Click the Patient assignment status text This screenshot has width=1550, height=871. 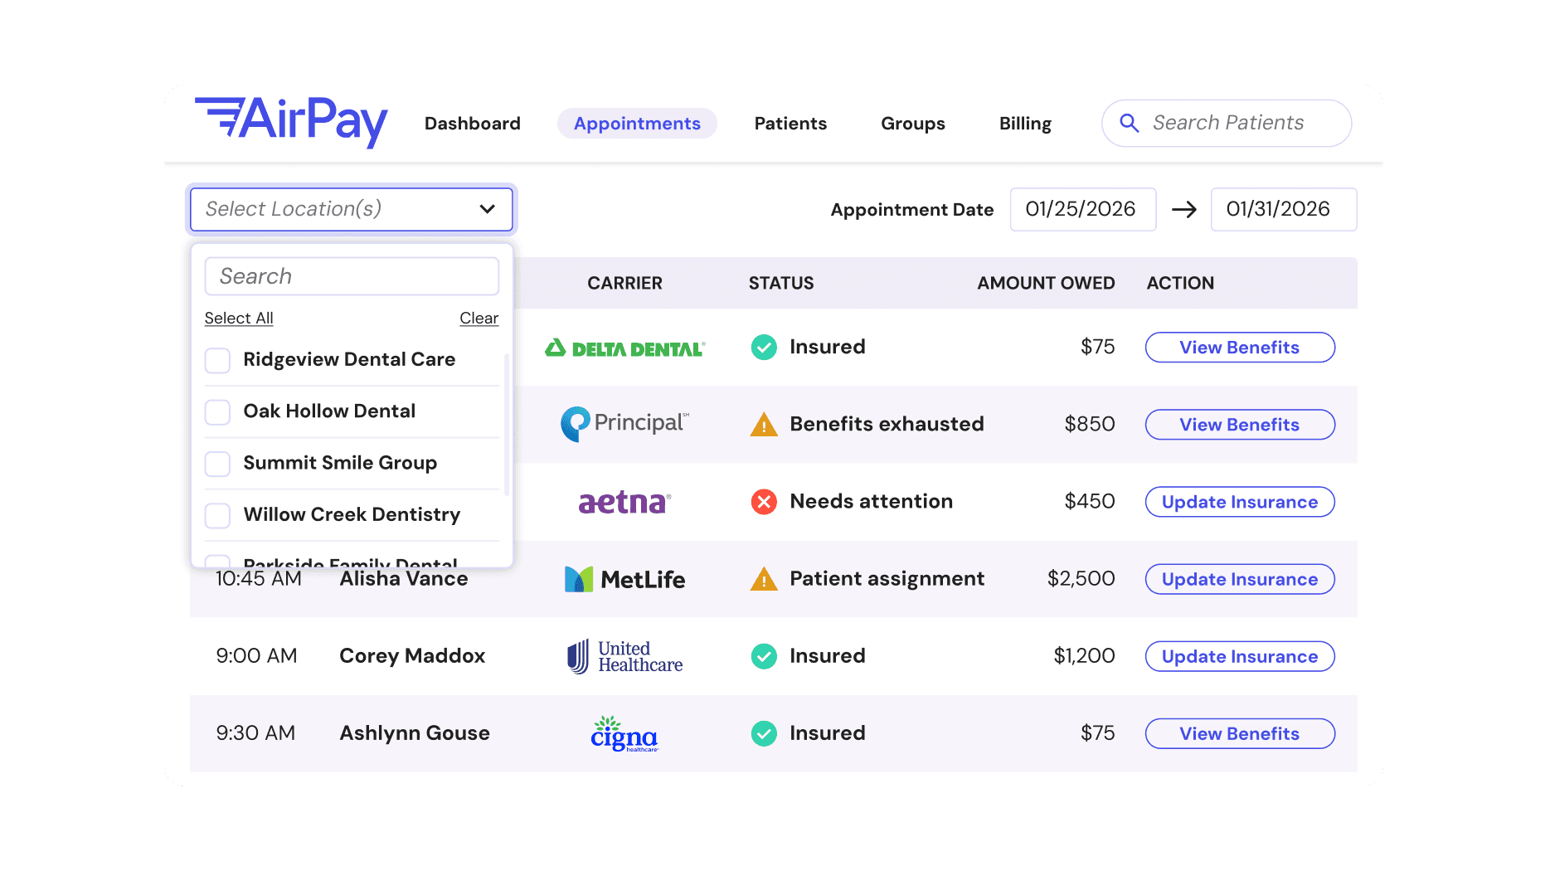(x=887, y=579)
